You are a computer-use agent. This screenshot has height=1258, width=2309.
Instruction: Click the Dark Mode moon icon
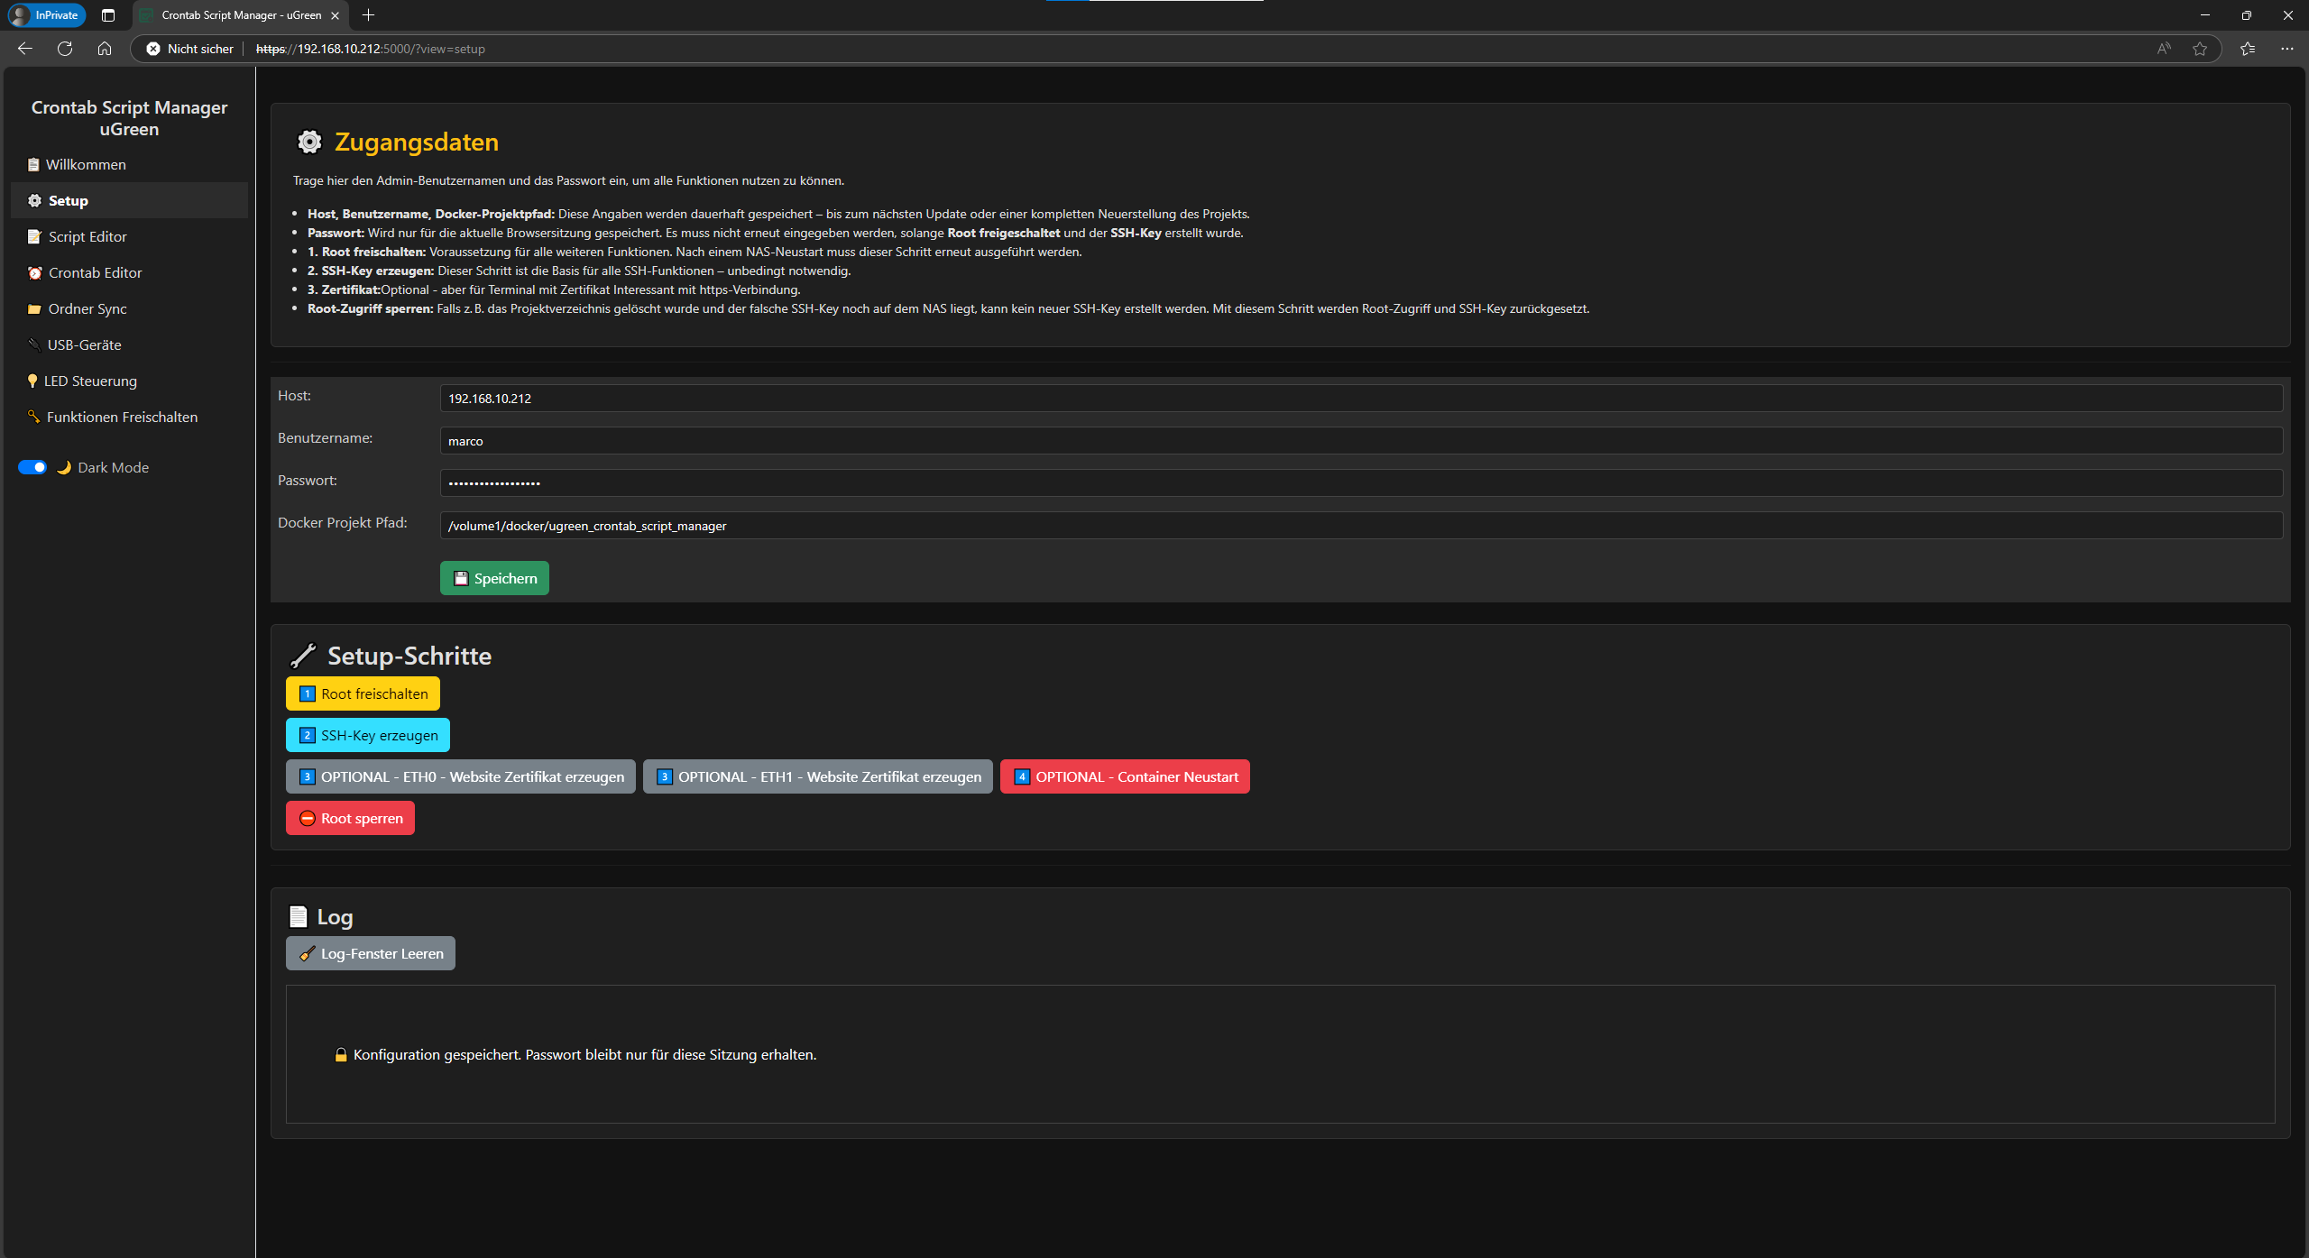(x=64, y=467)
